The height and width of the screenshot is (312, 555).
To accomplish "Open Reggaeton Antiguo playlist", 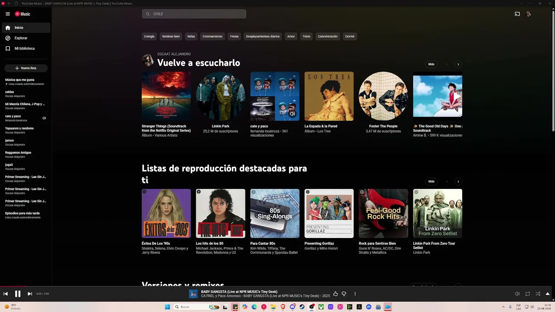I will pyautogui.click(x=26, y=154).
